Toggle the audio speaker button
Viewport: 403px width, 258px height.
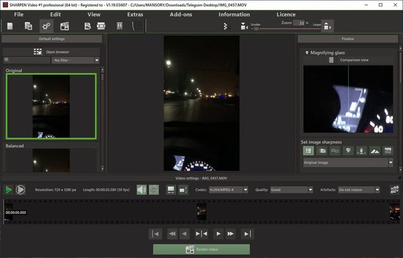pyautogui.click(x=142, y=189)
